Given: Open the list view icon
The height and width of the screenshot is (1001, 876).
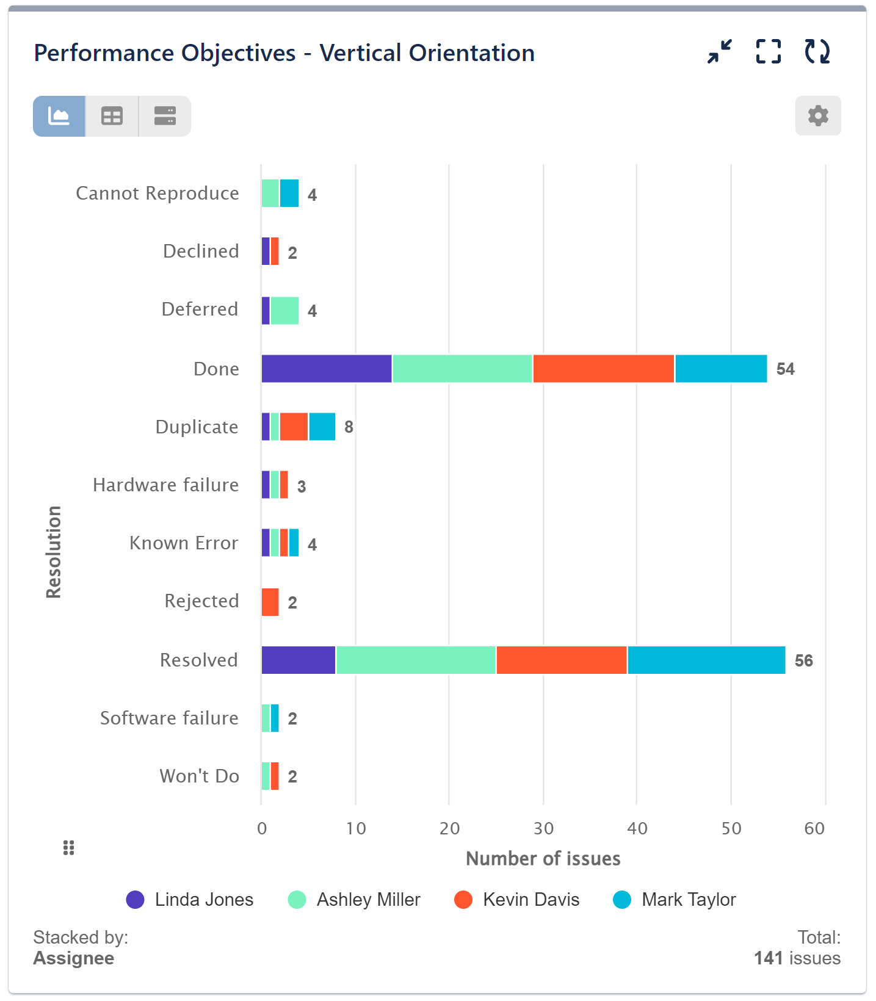Looking at the screenshot, I should 164,115.
